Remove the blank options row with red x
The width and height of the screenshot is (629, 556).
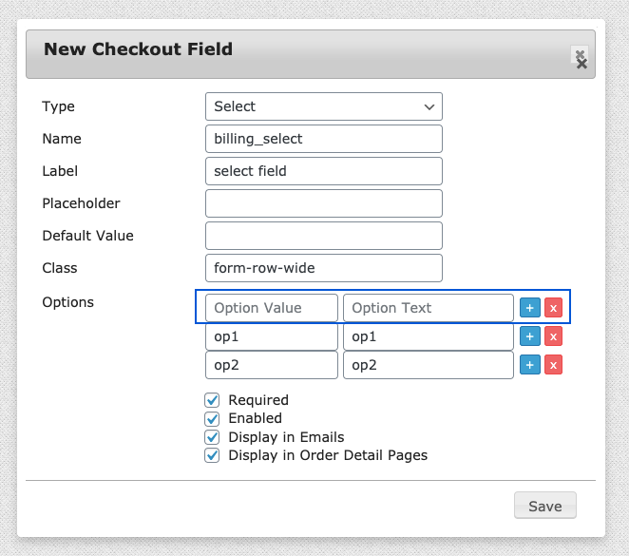(553, 308)
